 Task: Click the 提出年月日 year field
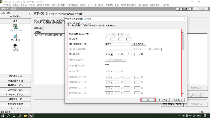point(117,54)
